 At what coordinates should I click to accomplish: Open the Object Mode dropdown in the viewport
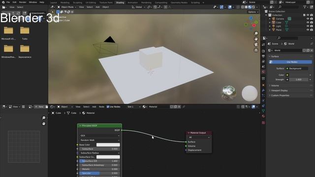[67, 7]
